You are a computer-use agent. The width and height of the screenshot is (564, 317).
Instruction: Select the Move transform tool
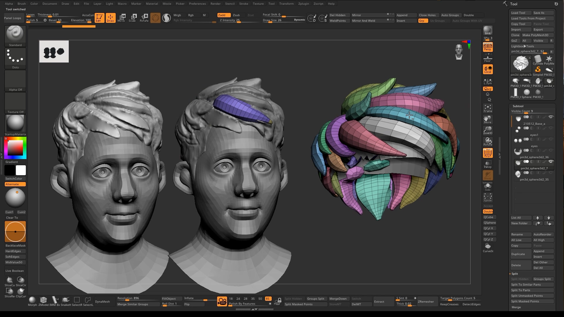121,18
